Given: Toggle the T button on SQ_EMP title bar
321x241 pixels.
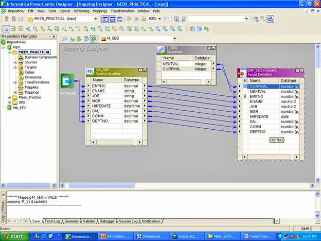Looking at the screenshot, I should pyautogui.click(x=140, y=70).
